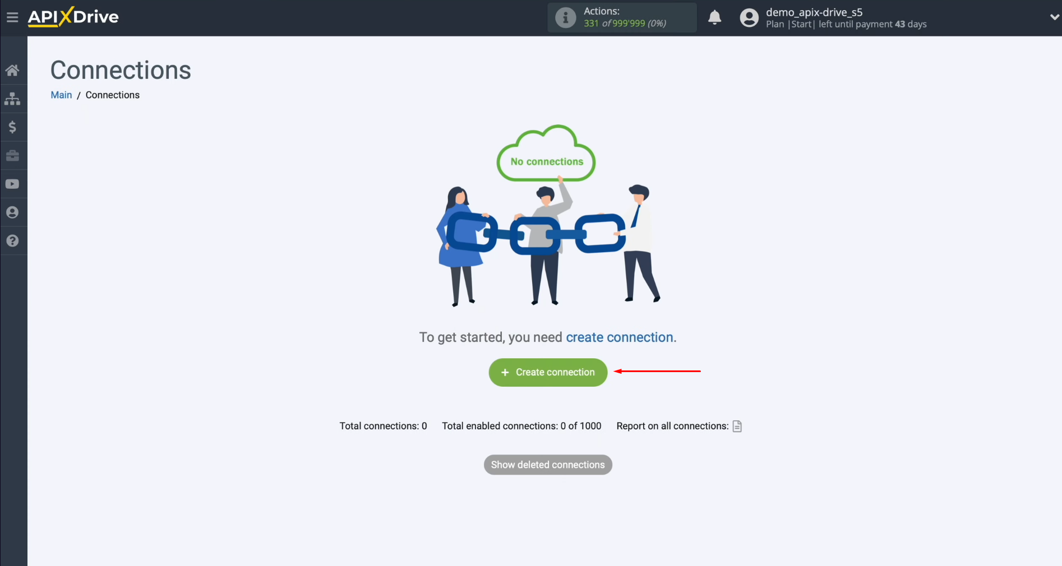Viewport: 1062px width, 566px height.
Task: Show deleted connections
Action: [548, 465]
